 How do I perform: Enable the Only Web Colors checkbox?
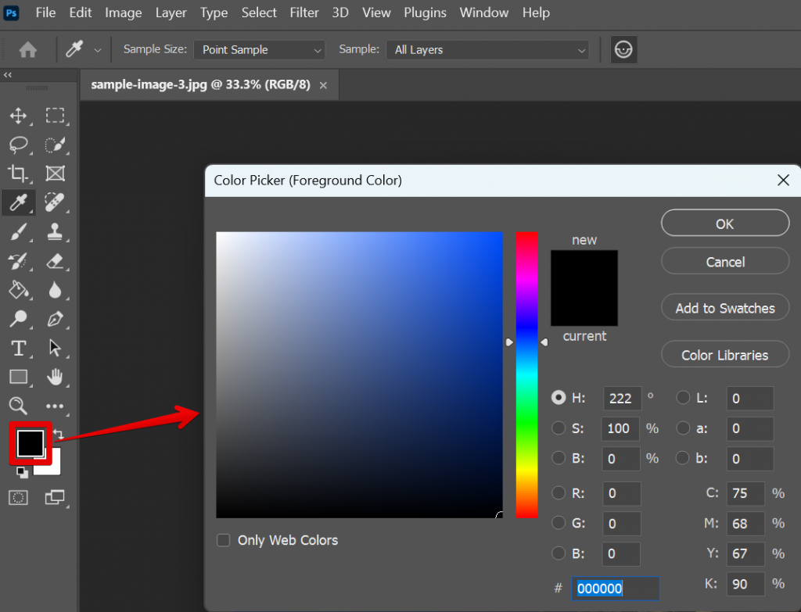pos(223,540)
